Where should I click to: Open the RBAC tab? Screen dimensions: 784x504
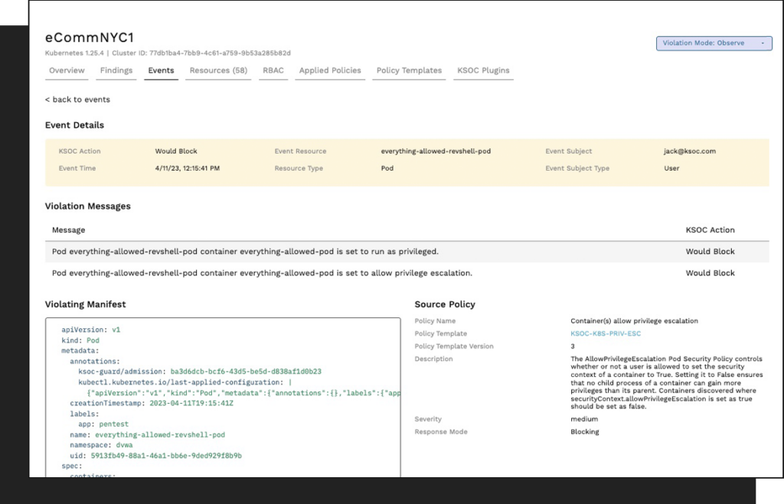tap(273, 70)
